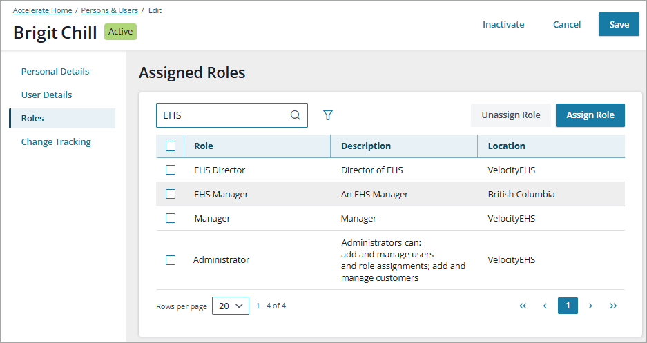Click the 'An EHS Manager' description
This screenshot has height=343, width=647.
tap(374, 194)
